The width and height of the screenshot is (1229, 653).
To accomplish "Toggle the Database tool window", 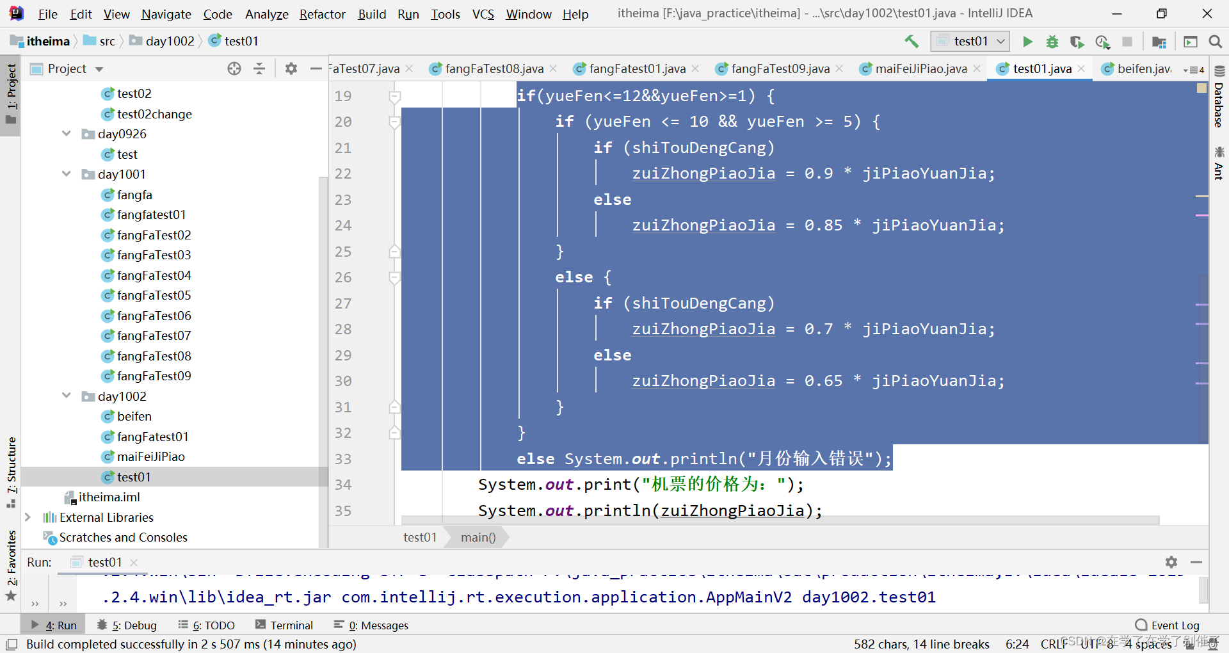I will point(1219,106).
